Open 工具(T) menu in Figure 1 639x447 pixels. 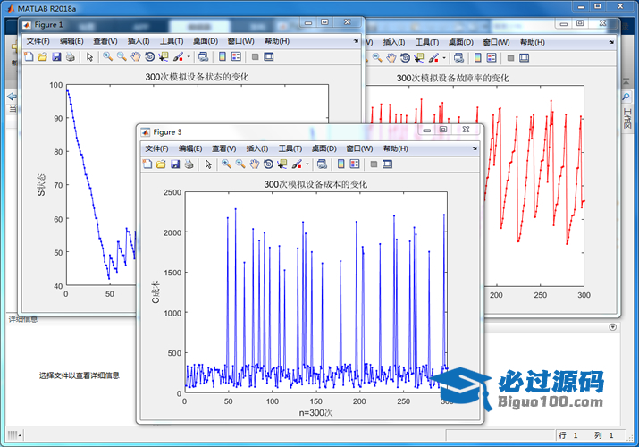pos(171,41)
